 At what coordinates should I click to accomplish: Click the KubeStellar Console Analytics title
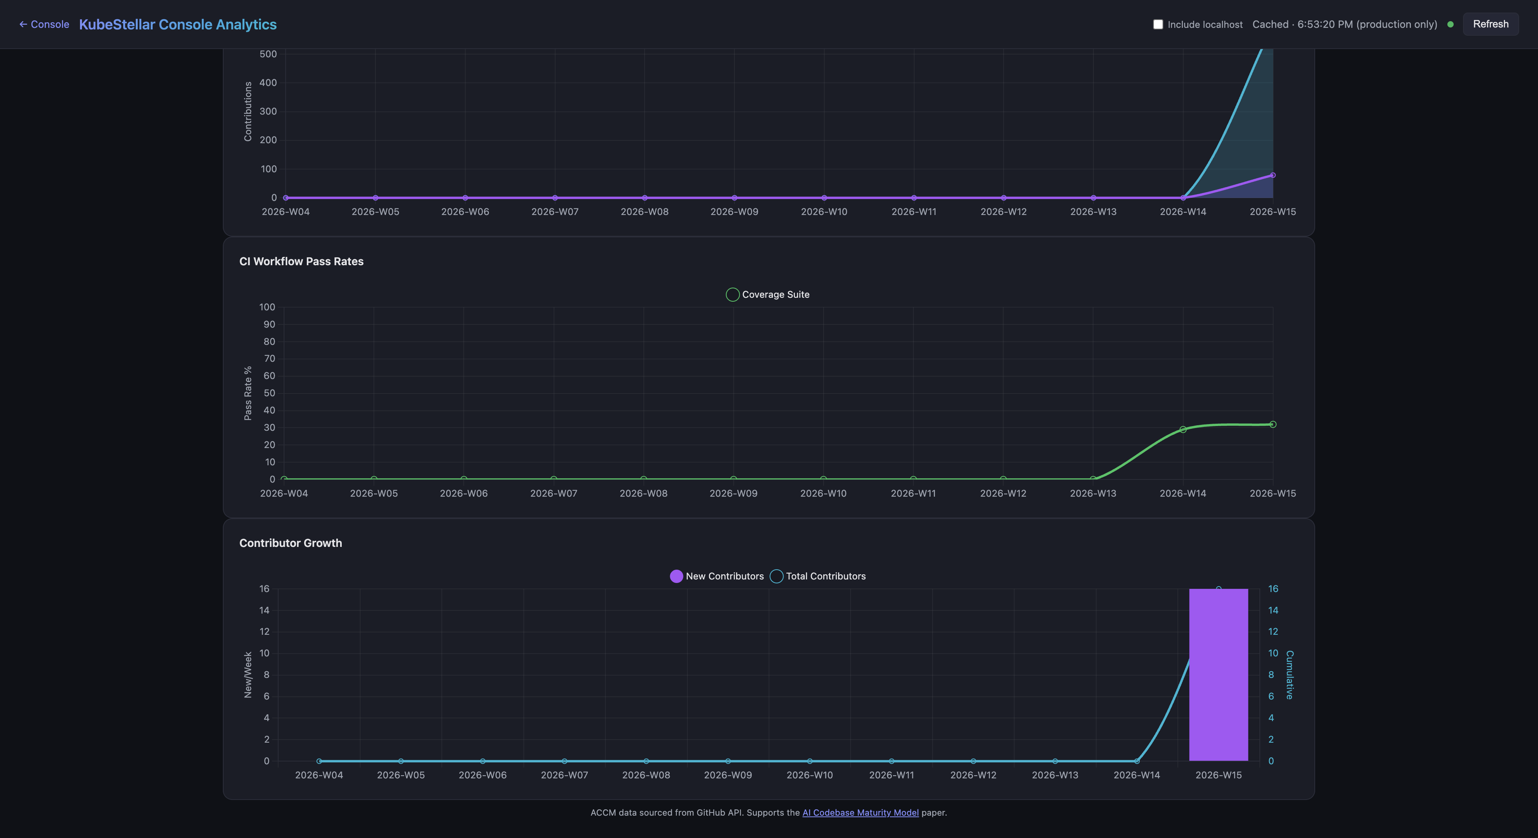(x=177, y=24)
